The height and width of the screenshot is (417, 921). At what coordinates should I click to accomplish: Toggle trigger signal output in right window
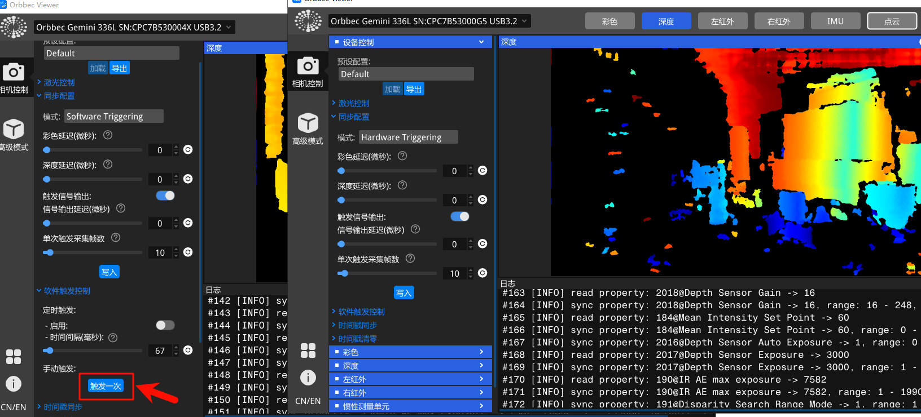click(460, 216)
